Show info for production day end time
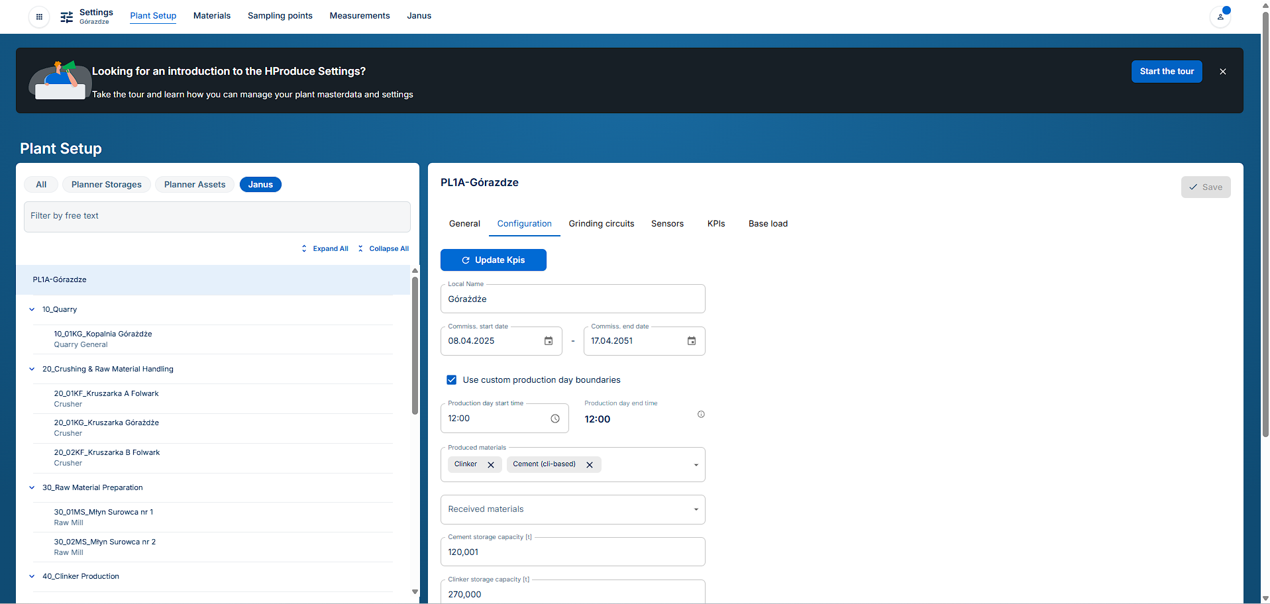The width and height of the screenshot is (1270, 604). [x=701, y=415]
